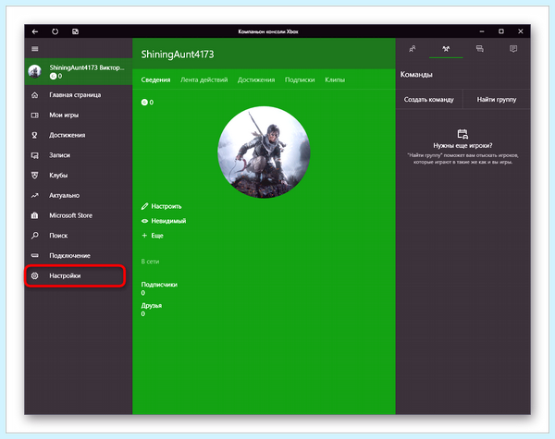Go back with the arrow icon

click(x=35, y=31)
